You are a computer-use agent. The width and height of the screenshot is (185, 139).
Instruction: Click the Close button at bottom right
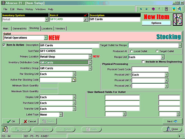pyautogui.click(x=172, y=129)
